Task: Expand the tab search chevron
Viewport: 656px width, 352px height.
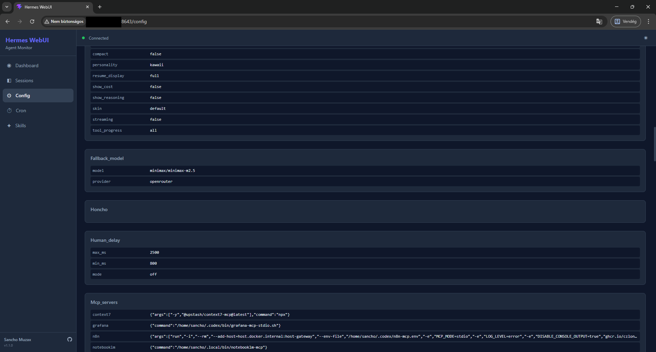Action: pyautogui.click(x=6, y=7)
